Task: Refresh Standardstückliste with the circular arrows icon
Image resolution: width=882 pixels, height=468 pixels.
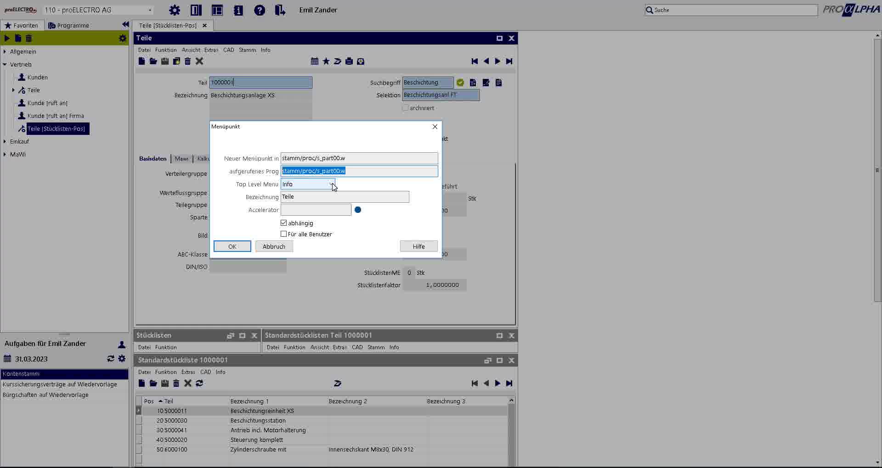Action: (199, 383)
